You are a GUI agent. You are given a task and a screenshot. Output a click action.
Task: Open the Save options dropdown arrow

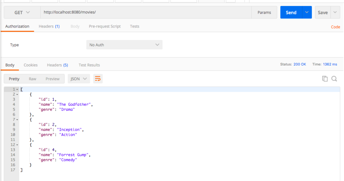pyautogui.click(x=335, y=12)
